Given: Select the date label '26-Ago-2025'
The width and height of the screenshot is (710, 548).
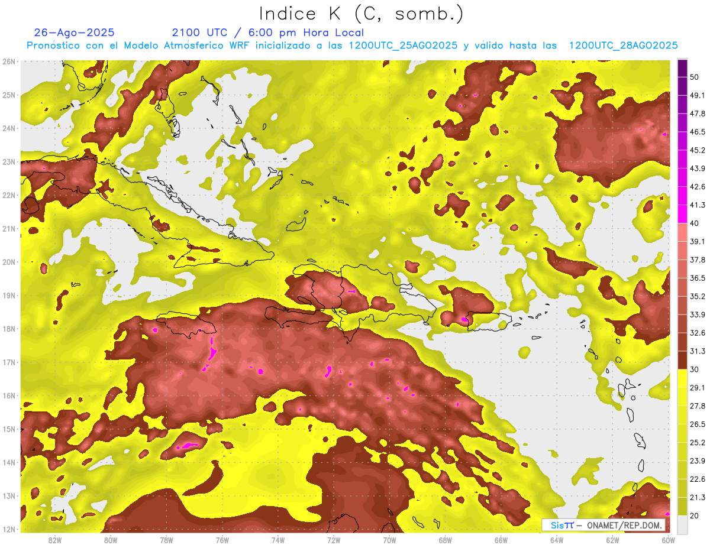Looking at the screenshot, I should (75, 33).
